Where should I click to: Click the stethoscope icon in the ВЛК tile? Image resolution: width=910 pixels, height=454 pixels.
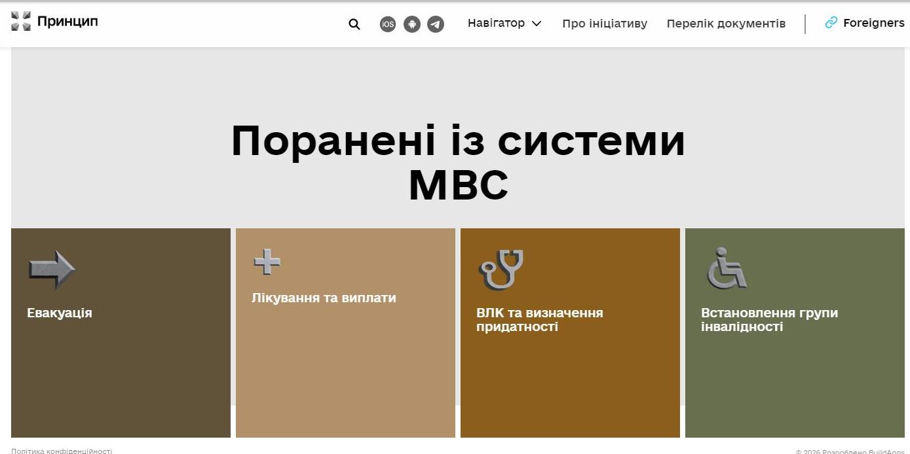[502, 269]
